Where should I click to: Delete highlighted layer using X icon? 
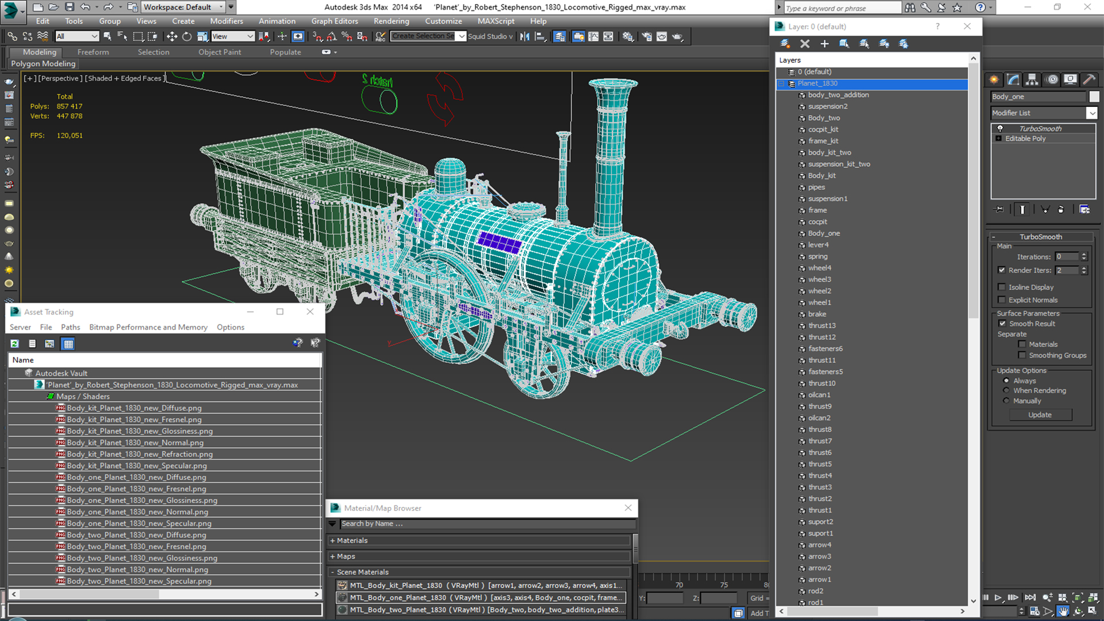(x=805, y=44)
